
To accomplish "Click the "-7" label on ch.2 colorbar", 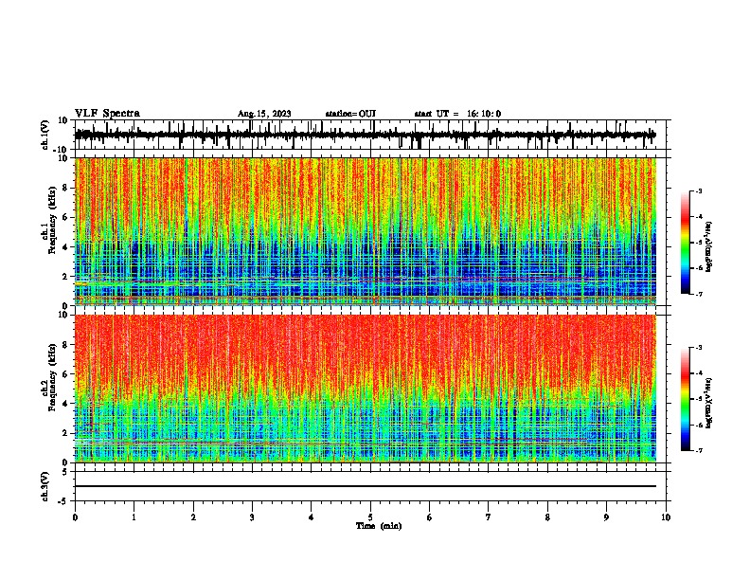I will coord(698,451).
